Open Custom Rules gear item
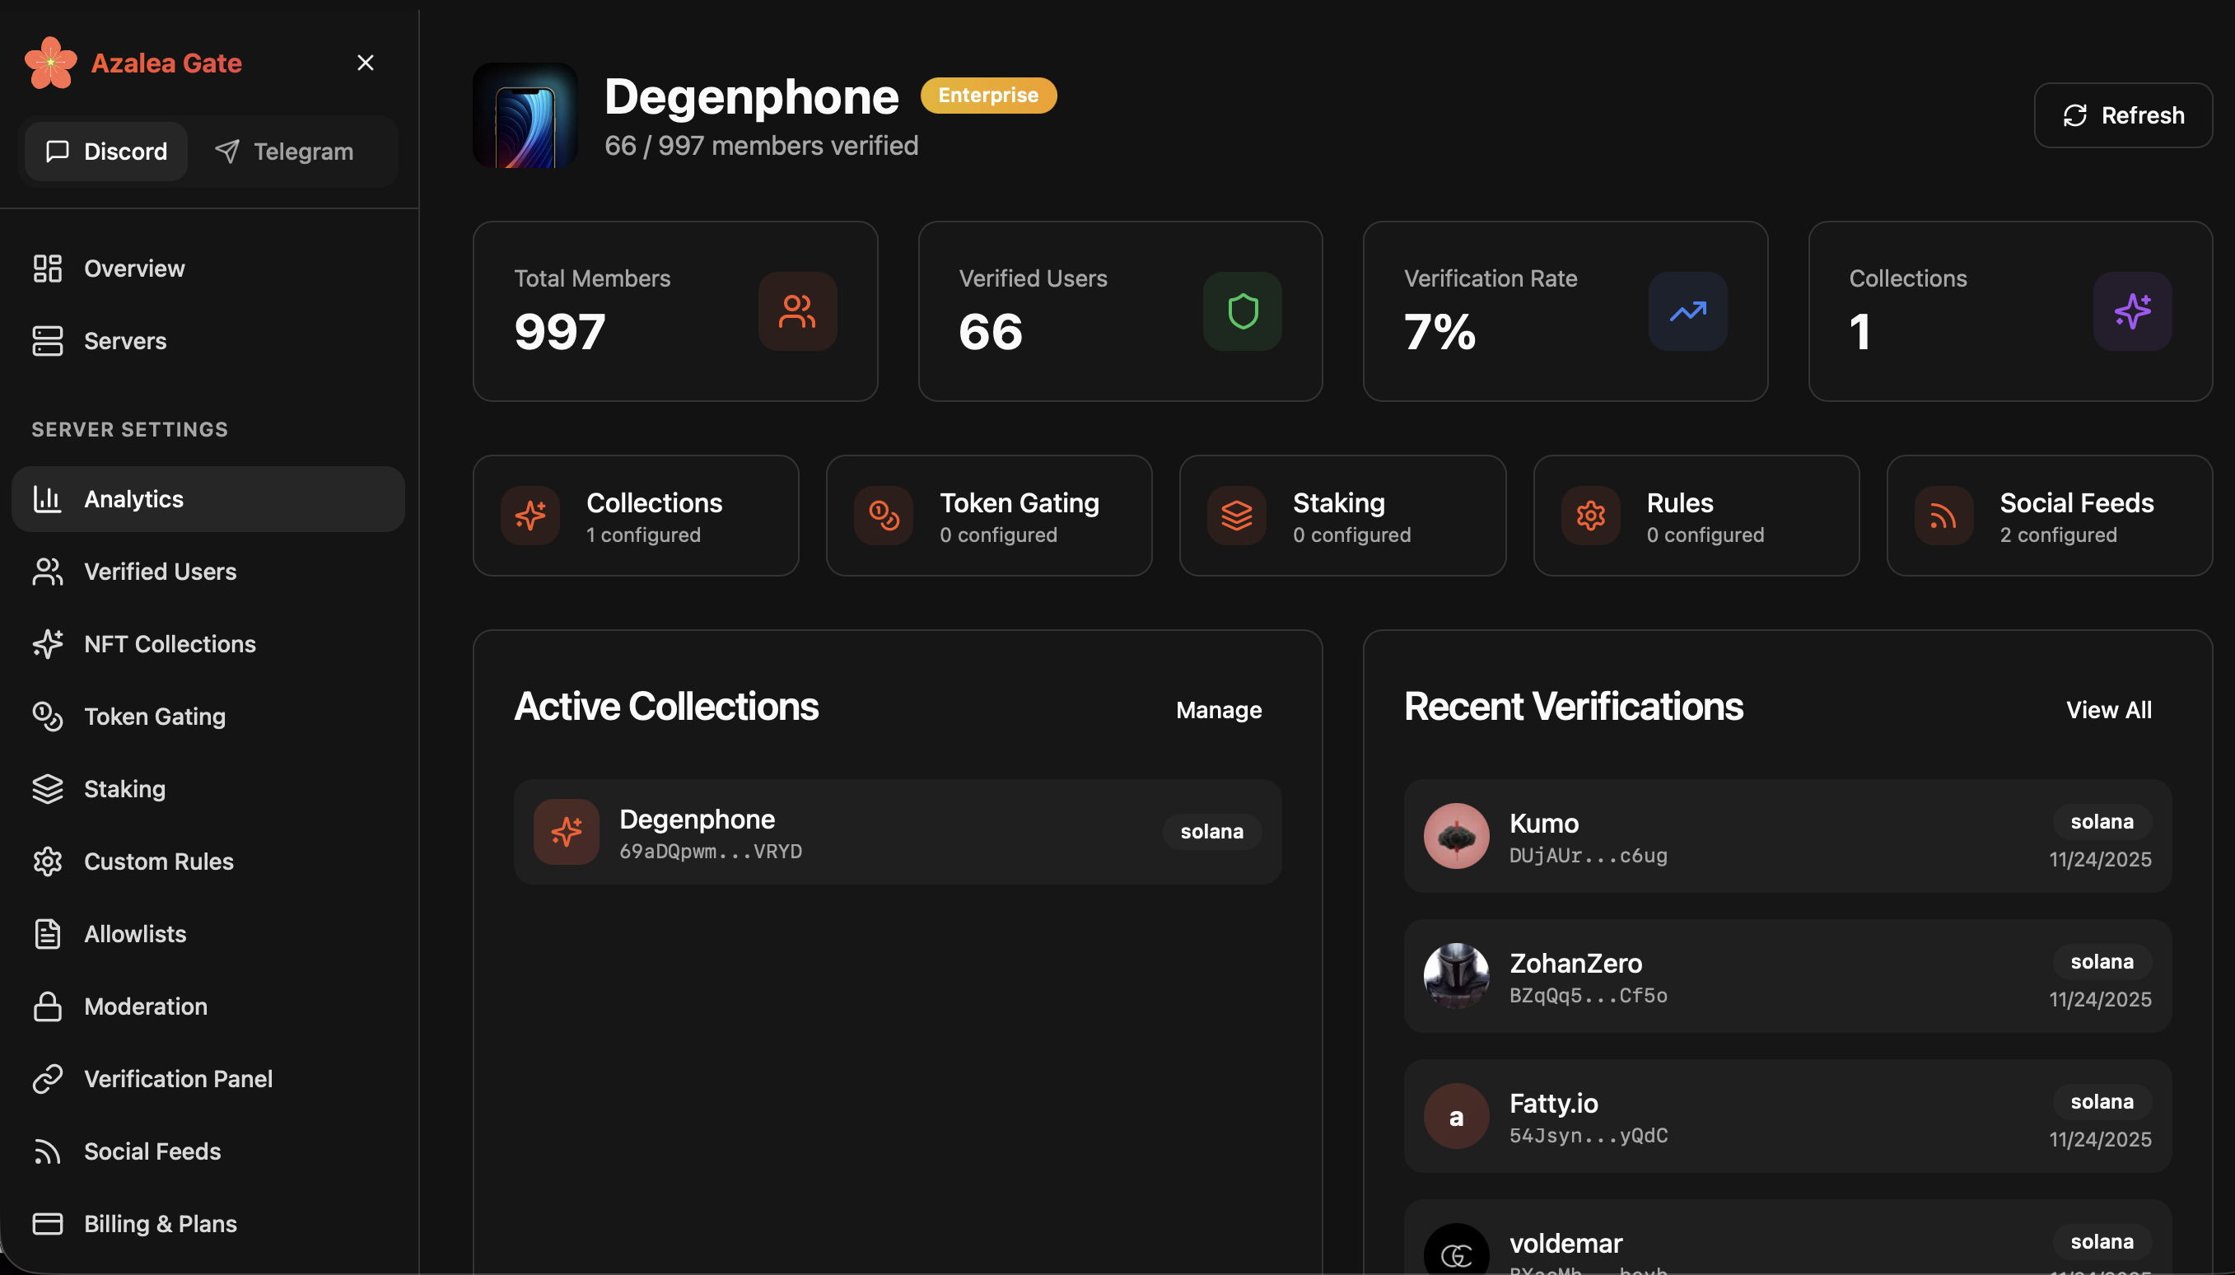Viewport: 2235px width, 1275px height. (157, 862)
